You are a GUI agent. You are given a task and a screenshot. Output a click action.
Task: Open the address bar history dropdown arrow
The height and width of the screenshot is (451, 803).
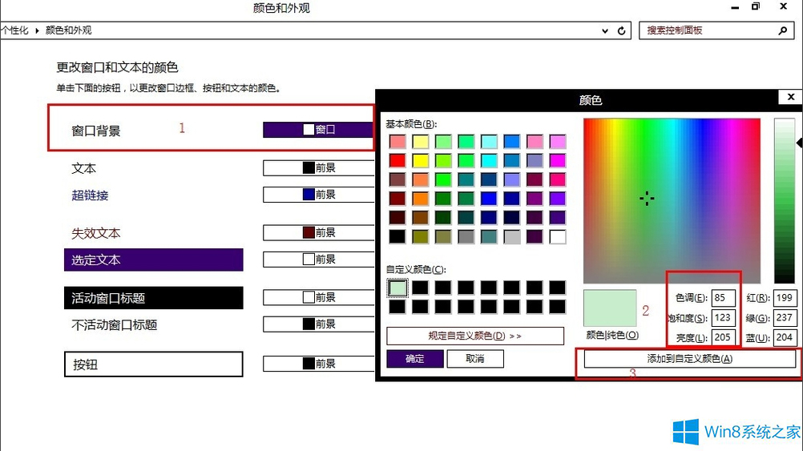(x=605, y=30)
